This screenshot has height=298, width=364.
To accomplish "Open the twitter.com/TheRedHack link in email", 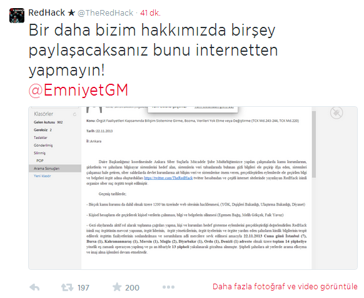I will [x=168, y=178].
